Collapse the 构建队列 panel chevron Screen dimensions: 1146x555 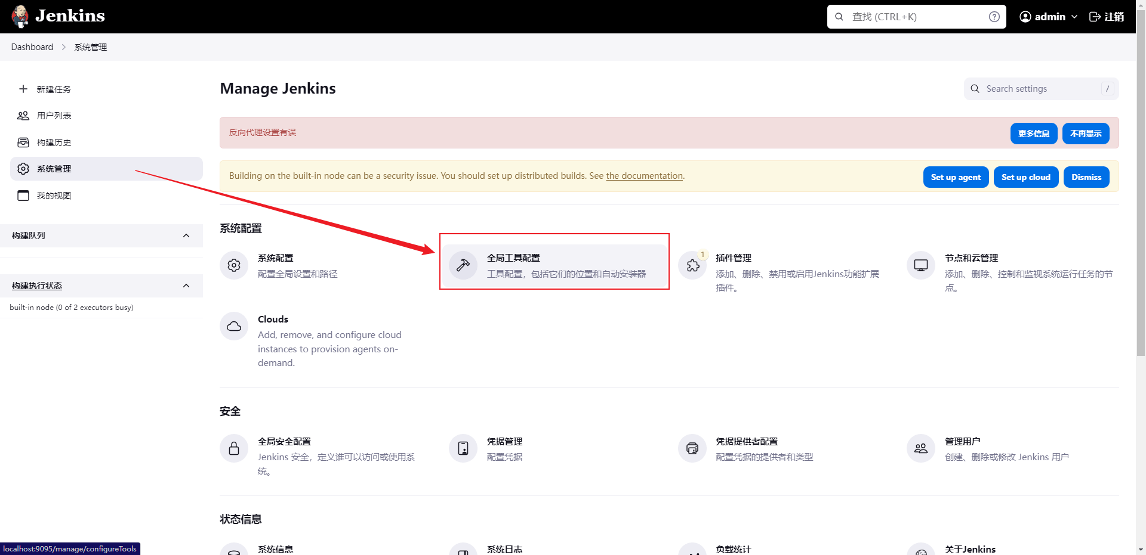click(x=186, y=235)
